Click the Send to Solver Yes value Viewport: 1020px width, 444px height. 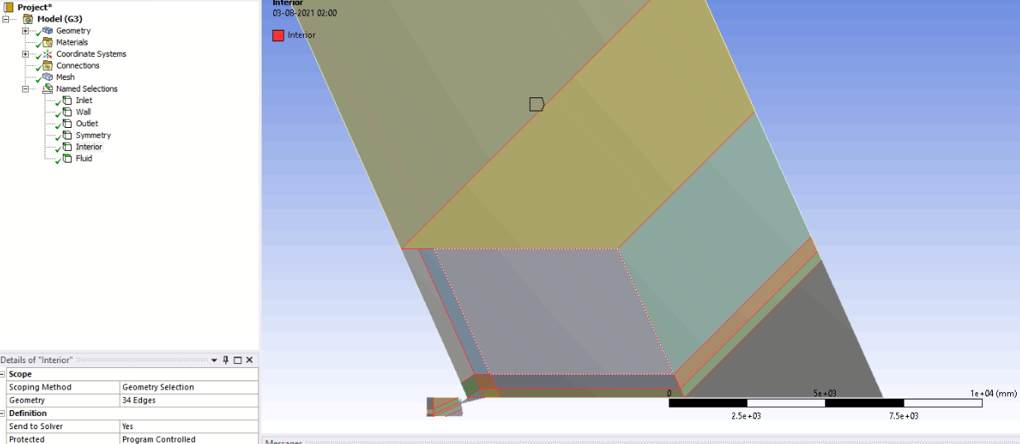[x=189, y=427]
